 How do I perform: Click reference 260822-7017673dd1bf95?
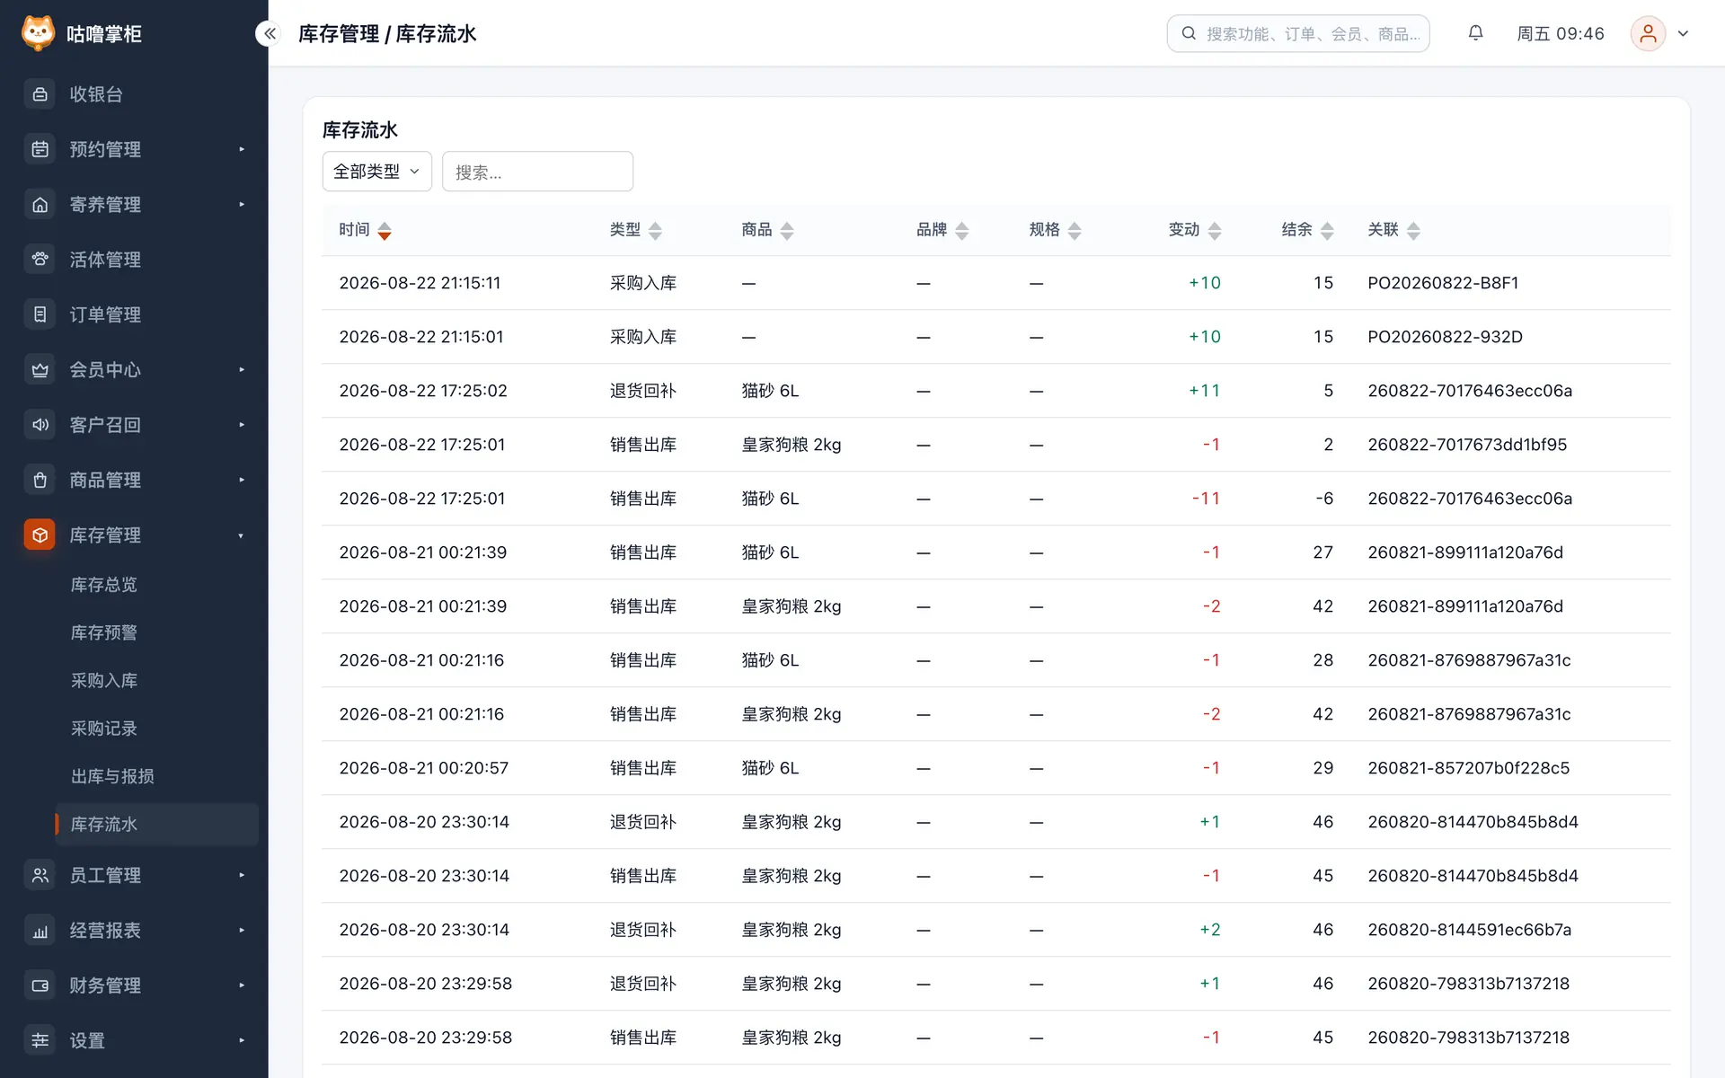pyautogui.click(x=1467, y=445)
